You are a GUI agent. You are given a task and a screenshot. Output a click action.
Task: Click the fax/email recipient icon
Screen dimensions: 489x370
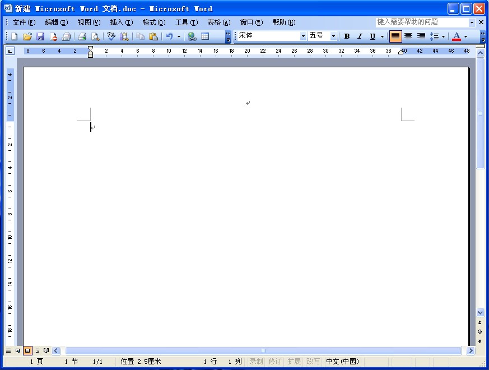(x=66, y=36)
